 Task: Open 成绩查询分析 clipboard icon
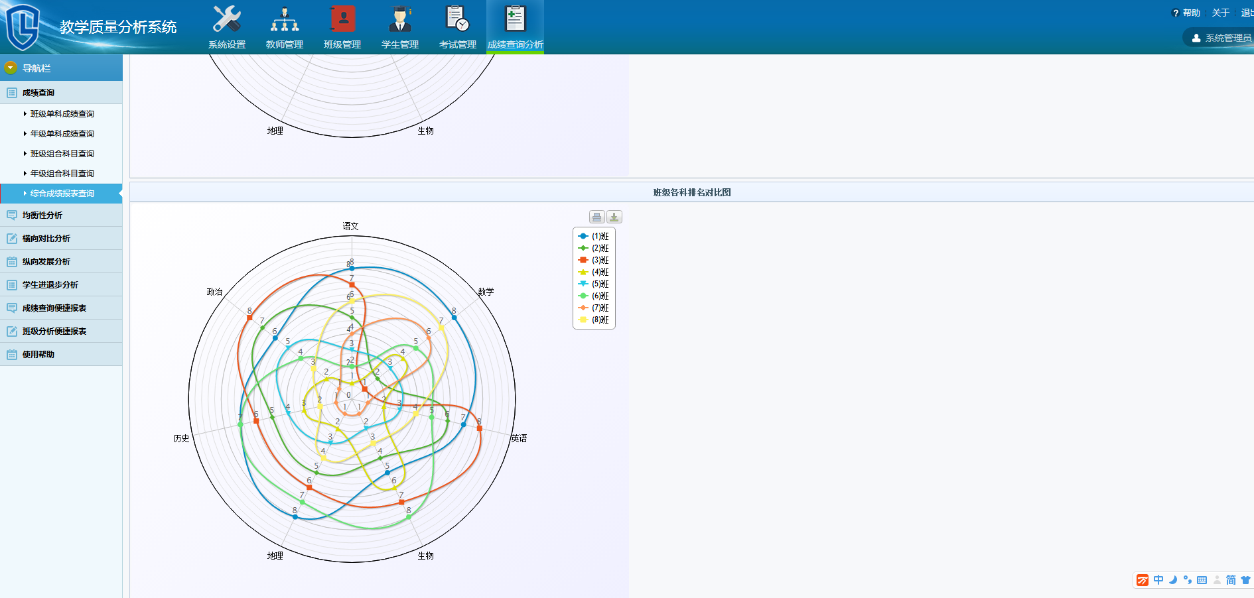(516, 19)
